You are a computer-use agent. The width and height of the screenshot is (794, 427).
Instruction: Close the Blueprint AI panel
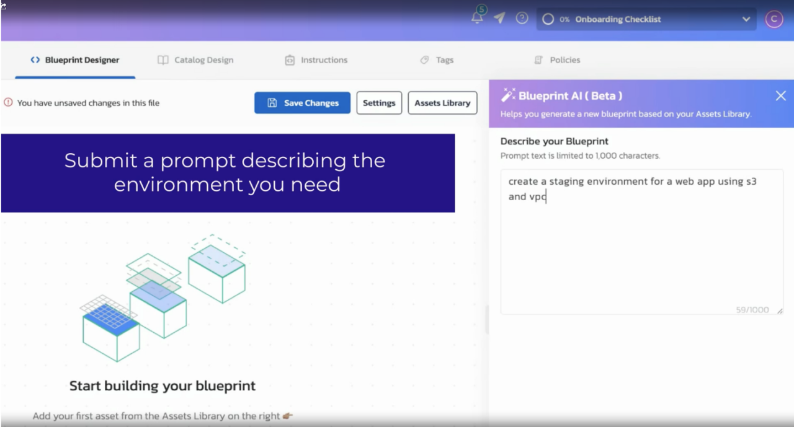[780, 95]
